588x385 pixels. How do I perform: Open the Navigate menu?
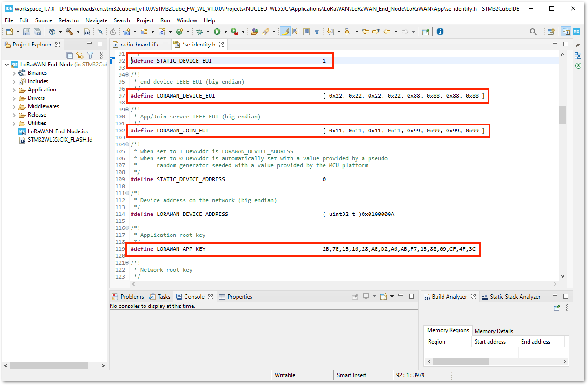point(96,20)
